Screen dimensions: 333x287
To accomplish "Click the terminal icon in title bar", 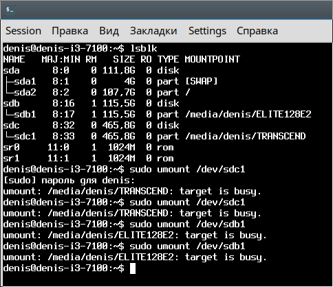I will 10,10.
